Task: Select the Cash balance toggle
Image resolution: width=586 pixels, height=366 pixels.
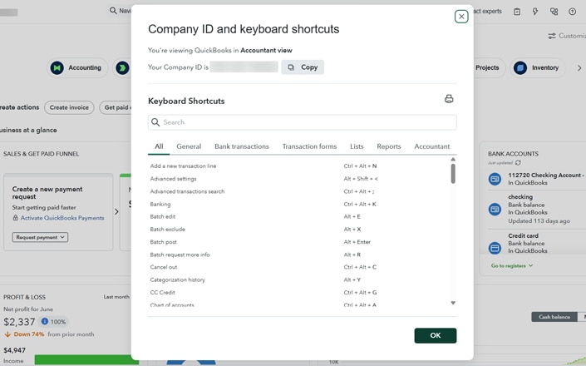Action: point(554,317)
